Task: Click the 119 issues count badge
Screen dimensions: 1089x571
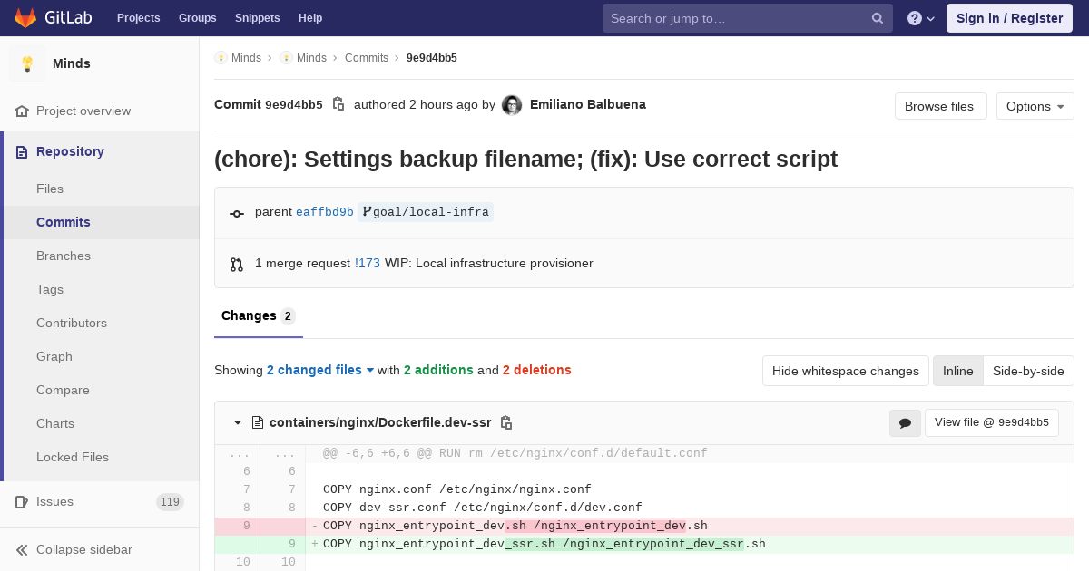Action: tap(170, 502)
